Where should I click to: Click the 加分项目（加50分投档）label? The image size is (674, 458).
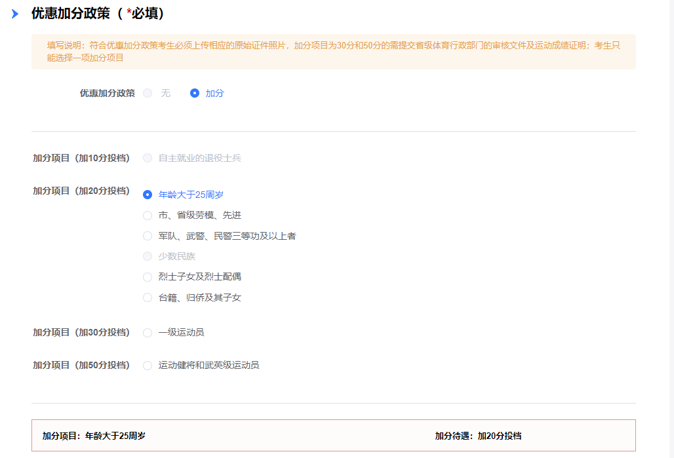tap(81, 365)
